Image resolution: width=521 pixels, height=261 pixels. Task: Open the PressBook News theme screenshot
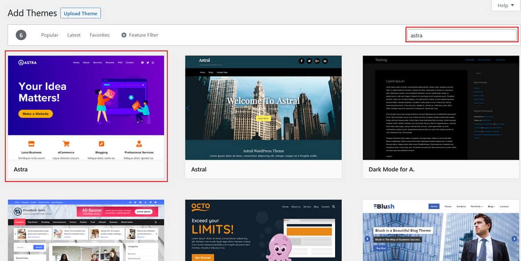pos(86,230)
